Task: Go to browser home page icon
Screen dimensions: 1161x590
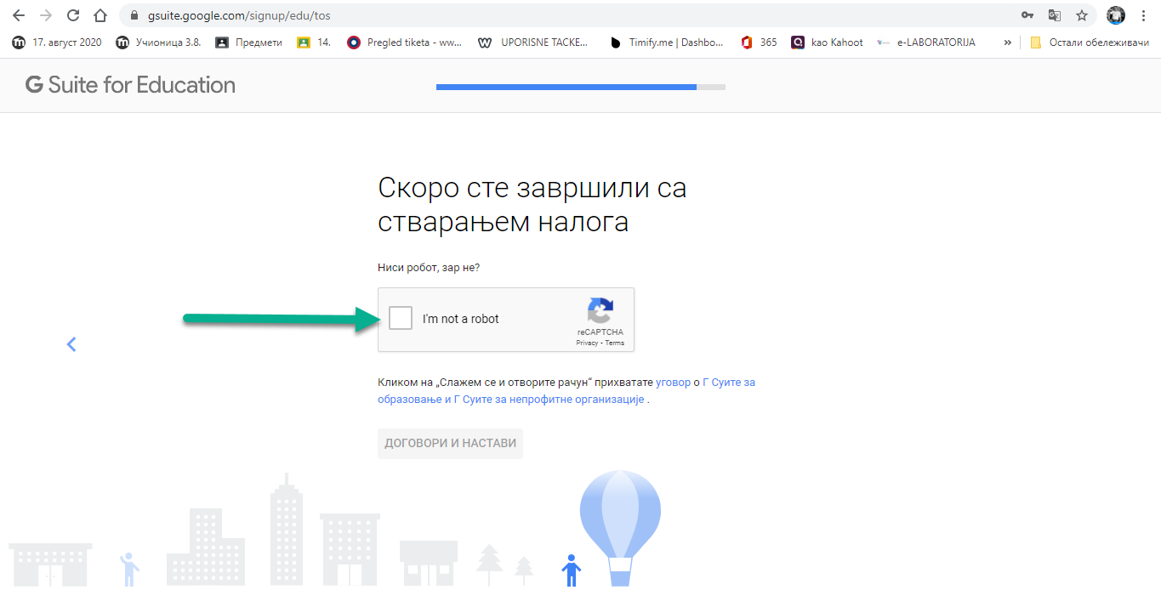Action: 100,15
